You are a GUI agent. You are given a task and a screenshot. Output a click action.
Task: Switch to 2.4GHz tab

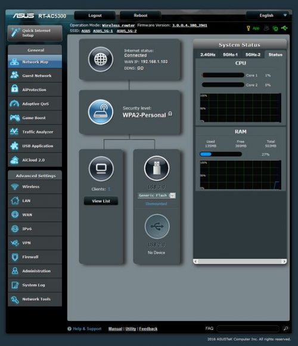[207, 54]
